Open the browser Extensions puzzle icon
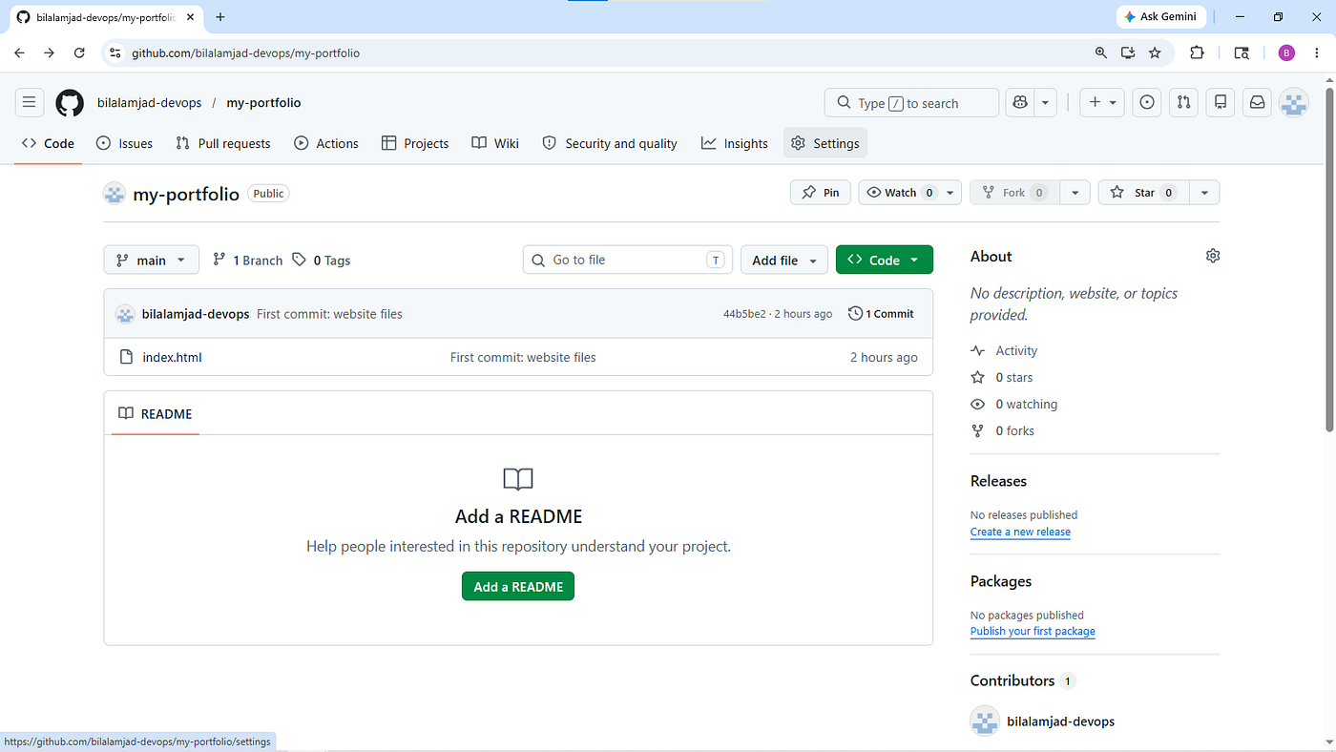Viewport: 1336px width, 752px height. tap(1197, 52)
